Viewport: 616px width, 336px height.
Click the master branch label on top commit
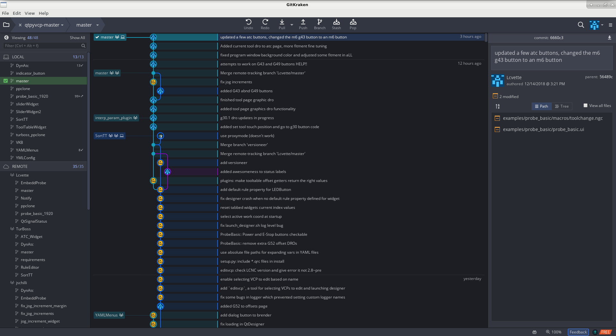click(x=110, y=37)
